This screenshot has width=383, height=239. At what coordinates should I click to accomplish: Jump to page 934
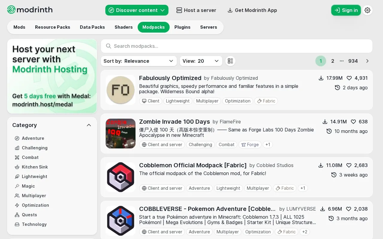(353, 61)
